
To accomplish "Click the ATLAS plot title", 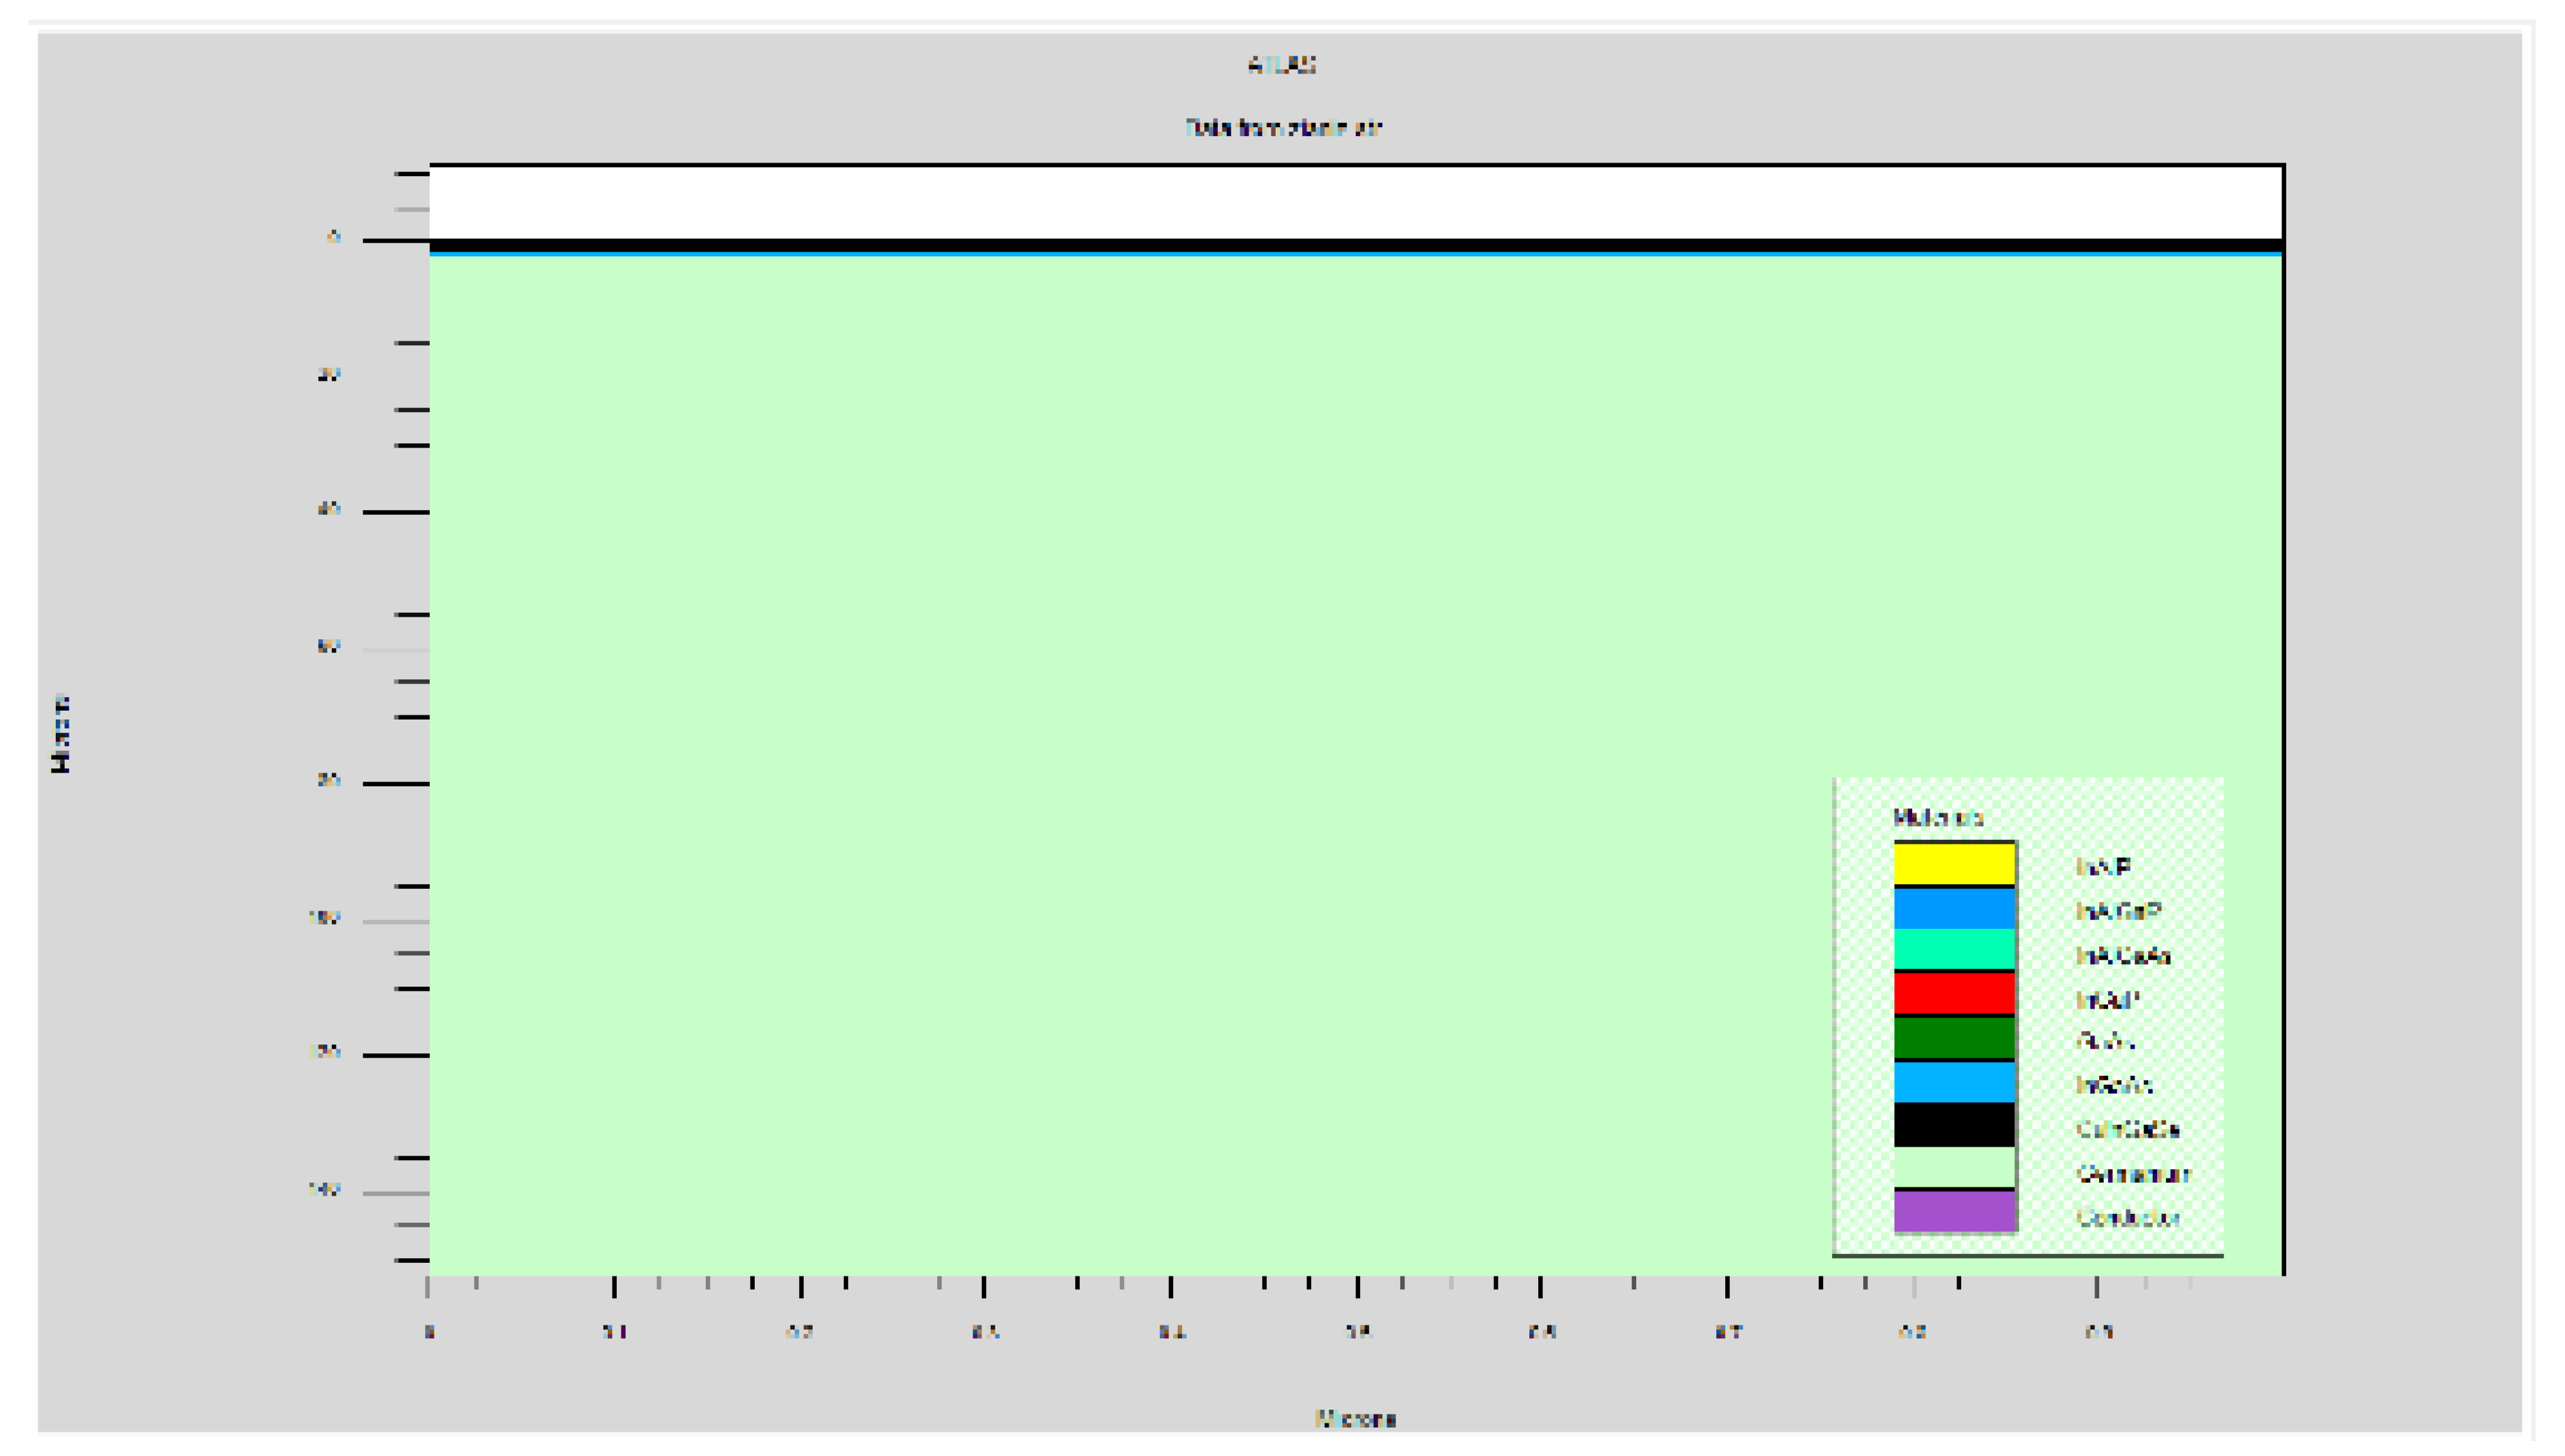I will click(x=1282, y=65).
